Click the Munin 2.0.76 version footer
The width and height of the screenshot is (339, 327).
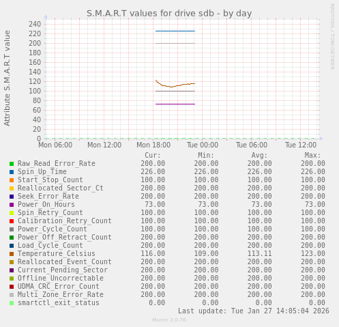tap(169, 320)
